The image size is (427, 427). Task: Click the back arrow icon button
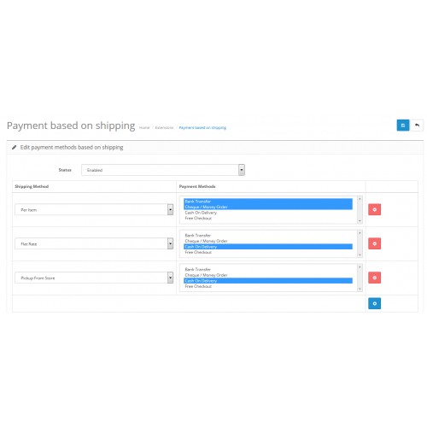417,126
